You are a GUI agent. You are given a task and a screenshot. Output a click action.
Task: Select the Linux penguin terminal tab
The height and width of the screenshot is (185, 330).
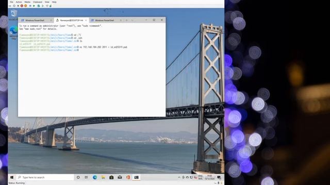pos(71,21)
